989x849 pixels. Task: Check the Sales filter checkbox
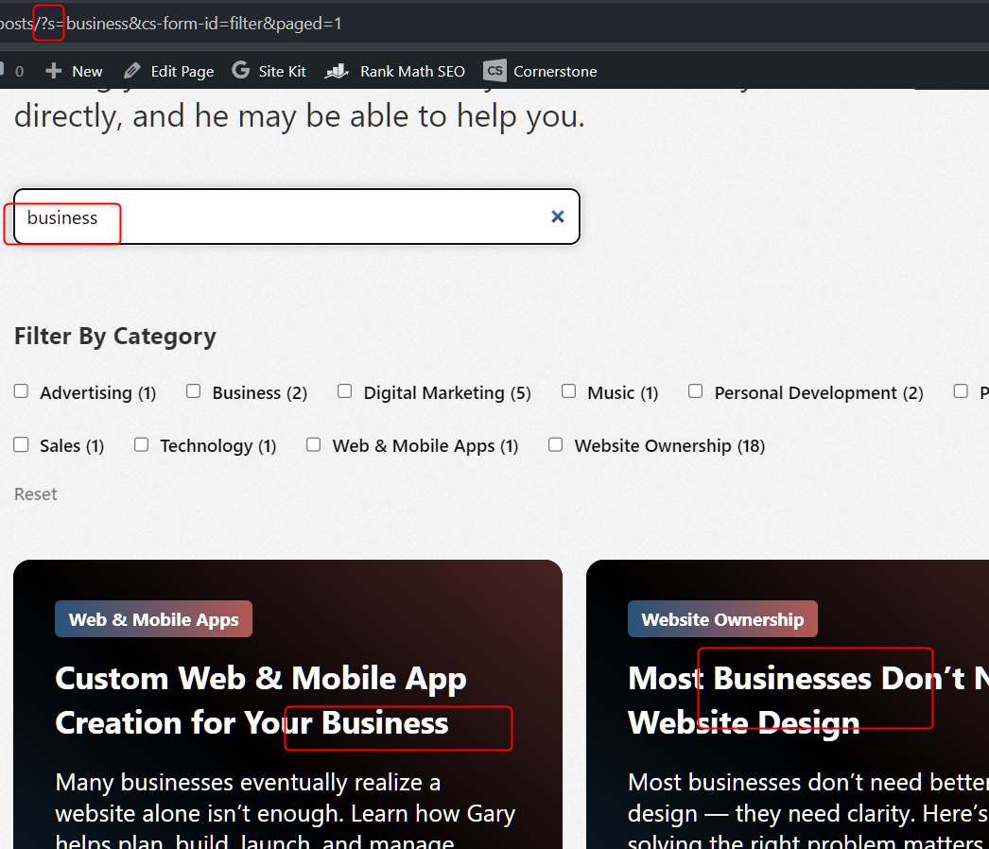point(21,444)
